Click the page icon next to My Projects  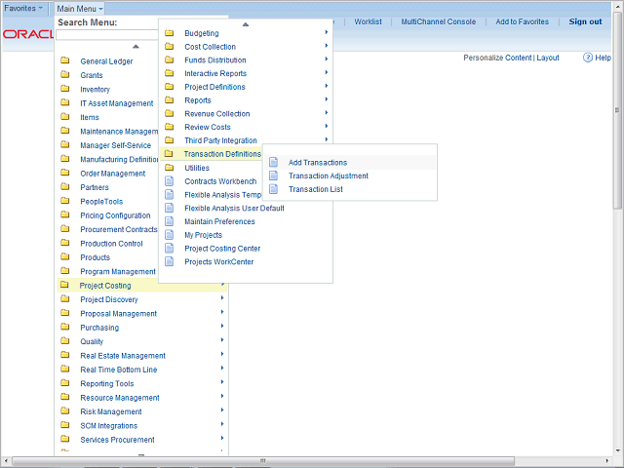169,235
